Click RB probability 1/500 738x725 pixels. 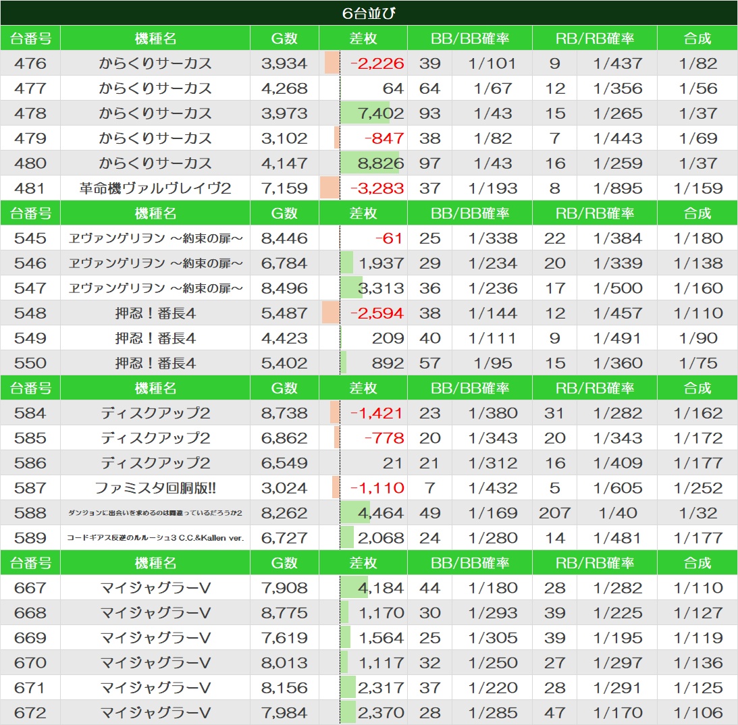618,288
